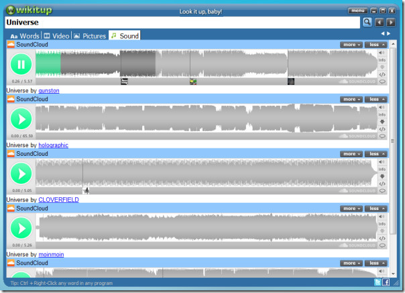The width and height of the screenshot is (405, 293).
Task: Show info for the holographic track
Action: 382,114
